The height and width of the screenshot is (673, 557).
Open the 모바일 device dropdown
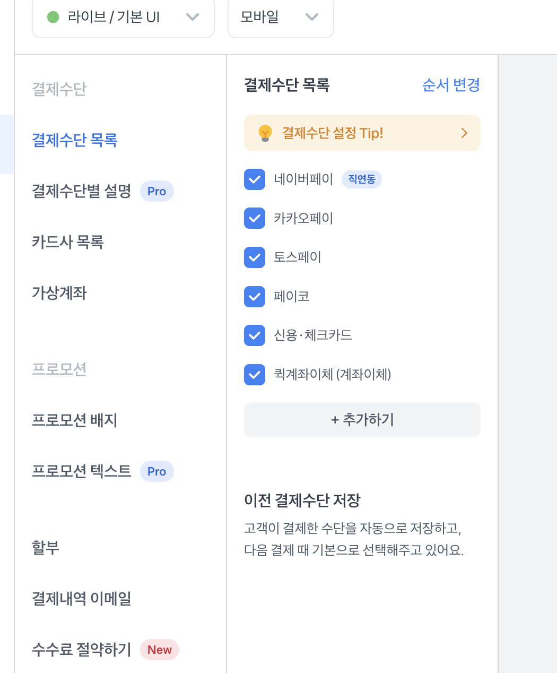281,18
